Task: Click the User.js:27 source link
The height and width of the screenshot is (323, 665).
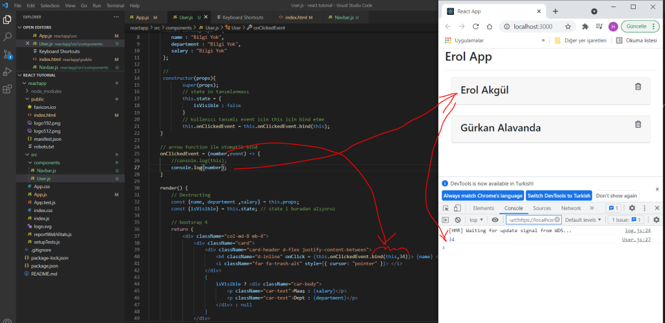Action: 636,239
